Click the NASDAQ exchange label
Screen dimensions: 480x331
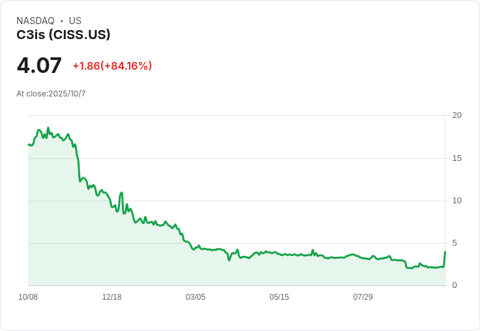tap(35, 21)
